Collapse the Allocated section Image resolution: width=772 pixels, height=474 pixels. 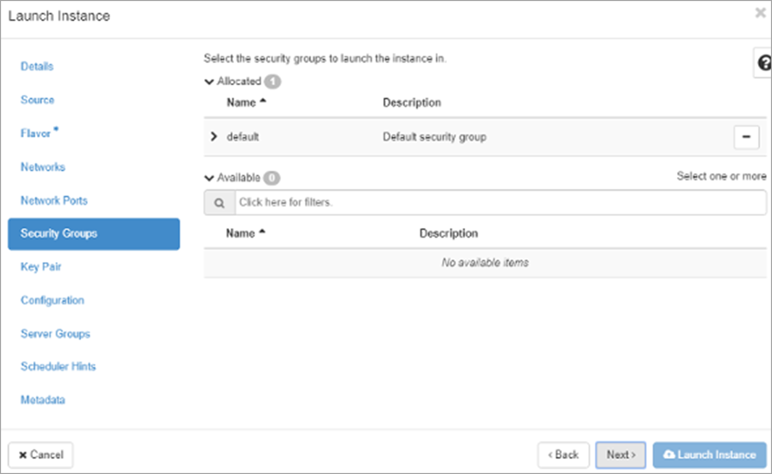click(x=209, y=82)
